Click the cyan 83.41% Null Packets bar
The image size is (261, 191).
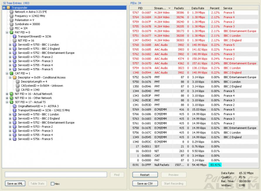point(215,165)
